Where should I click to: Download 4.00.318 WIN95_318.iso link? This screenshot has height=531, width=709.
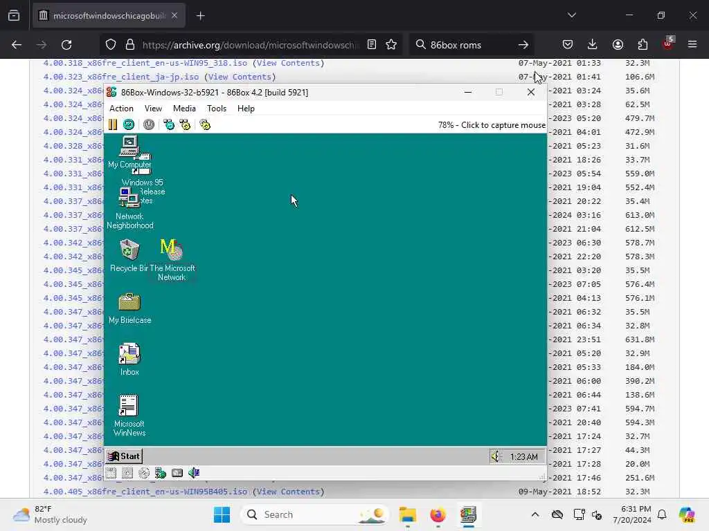[145, 63]
